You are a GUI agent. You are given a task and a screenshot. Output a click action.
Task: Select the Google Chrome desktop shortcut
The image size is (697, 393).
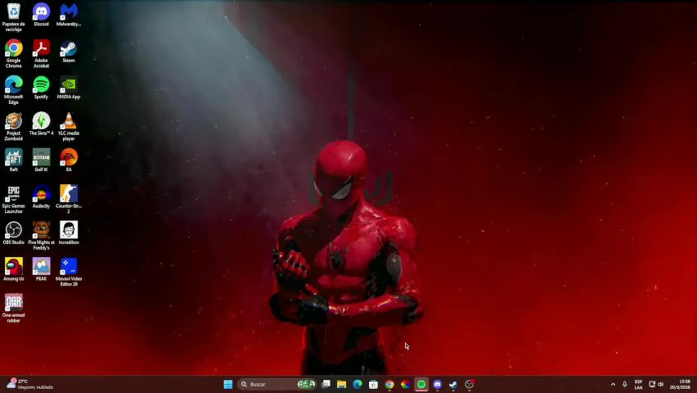pos(14,54)
